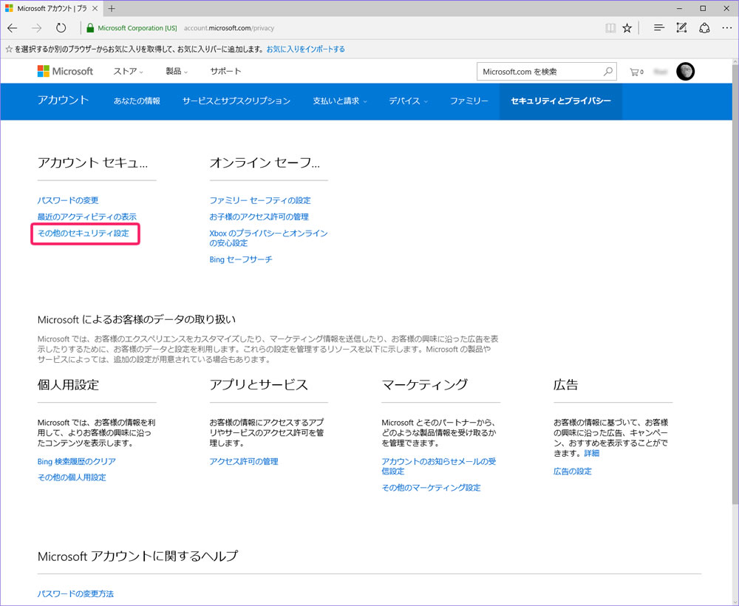The height and width of the screenshot is (606, 739).
Task: Open reading view book icon
Action: point(610,28)
